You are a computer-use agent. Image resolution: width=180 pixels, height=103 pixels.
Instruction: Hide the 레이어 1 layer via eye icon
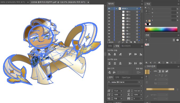pos(109,8)
